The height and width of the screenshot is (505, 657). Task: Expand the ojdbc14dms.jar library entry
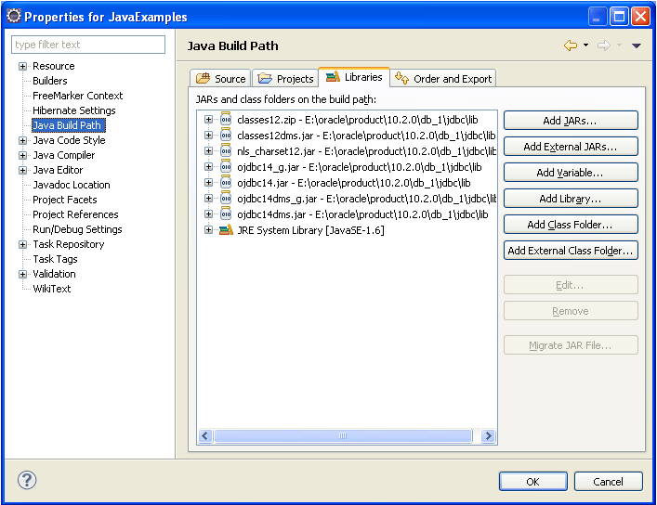(208, 214)
